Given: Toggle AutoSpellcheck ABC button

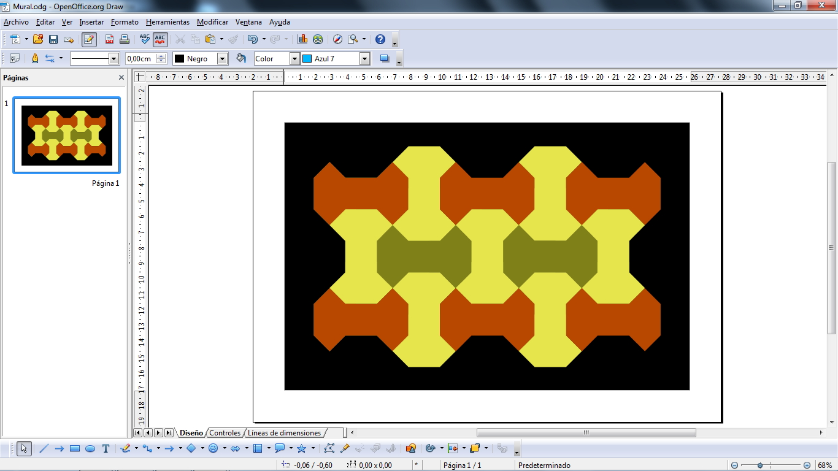Looking at the screenshot, I should tap(160, 39).
